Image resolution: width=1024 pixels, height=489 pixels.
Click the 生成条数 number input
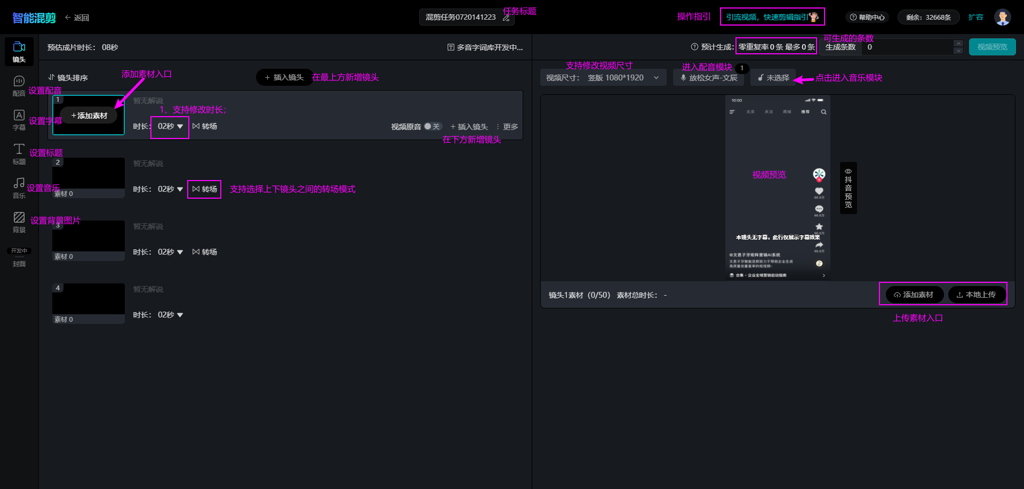(x=907, y=47)
